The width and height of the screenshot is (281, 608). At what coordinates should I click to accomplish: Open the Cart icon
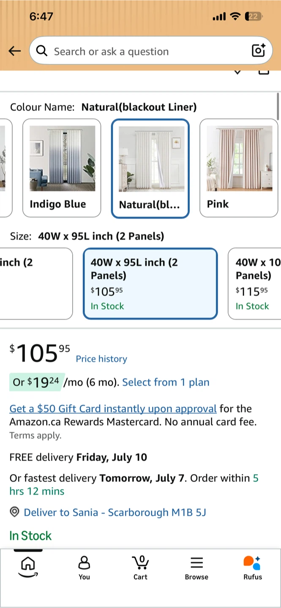140,568
